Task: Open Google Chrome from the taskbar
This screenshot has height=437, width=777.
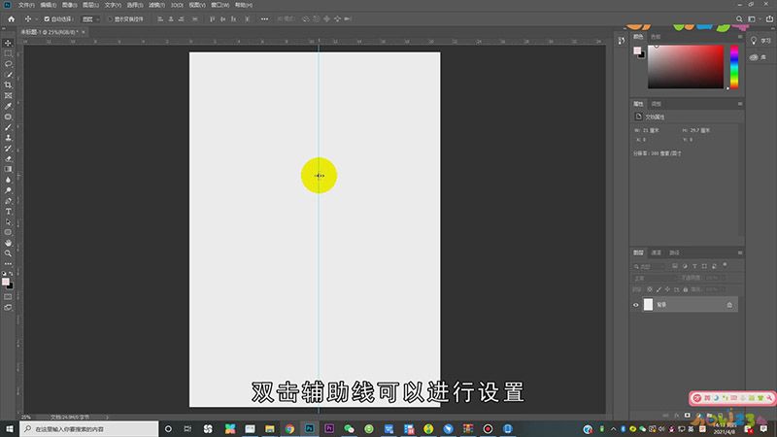Action: (289, 429)
